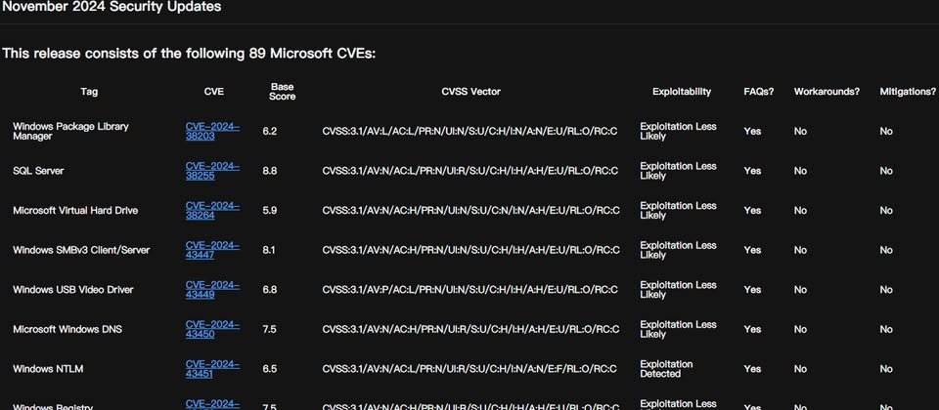Select the CVSS vector for Microsoft Virtual Hard Drive
This screenshot has width=939, height=410.
pyautogui.click(x=470, y=211)
